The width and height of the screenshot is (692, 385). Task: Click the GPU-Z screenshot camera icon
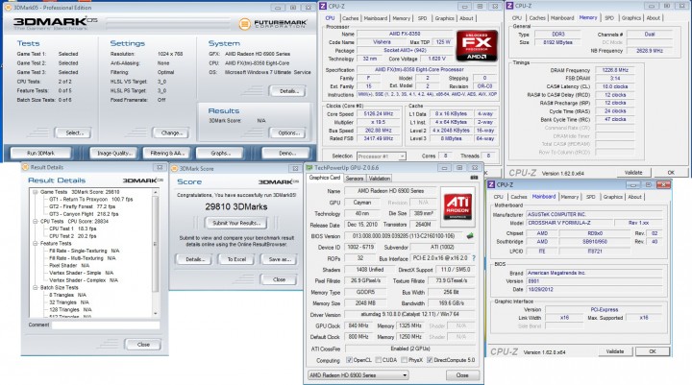pos(474,178)
